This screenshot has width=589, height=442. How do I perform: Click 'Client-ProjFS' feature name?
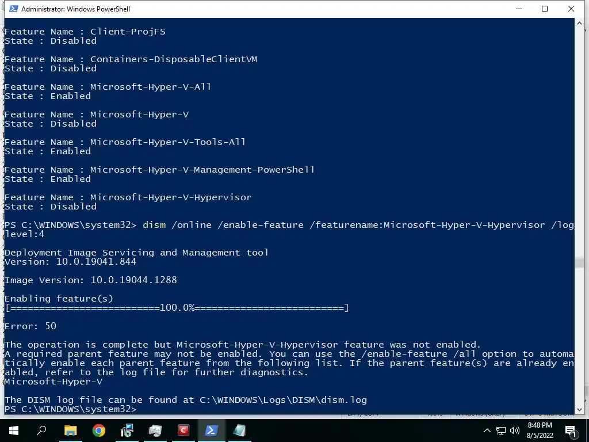[x=128, y=32]
